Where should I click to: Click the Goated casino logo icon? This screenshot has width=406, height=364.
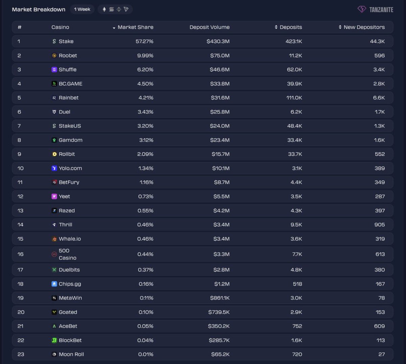(x=54, y=312)
